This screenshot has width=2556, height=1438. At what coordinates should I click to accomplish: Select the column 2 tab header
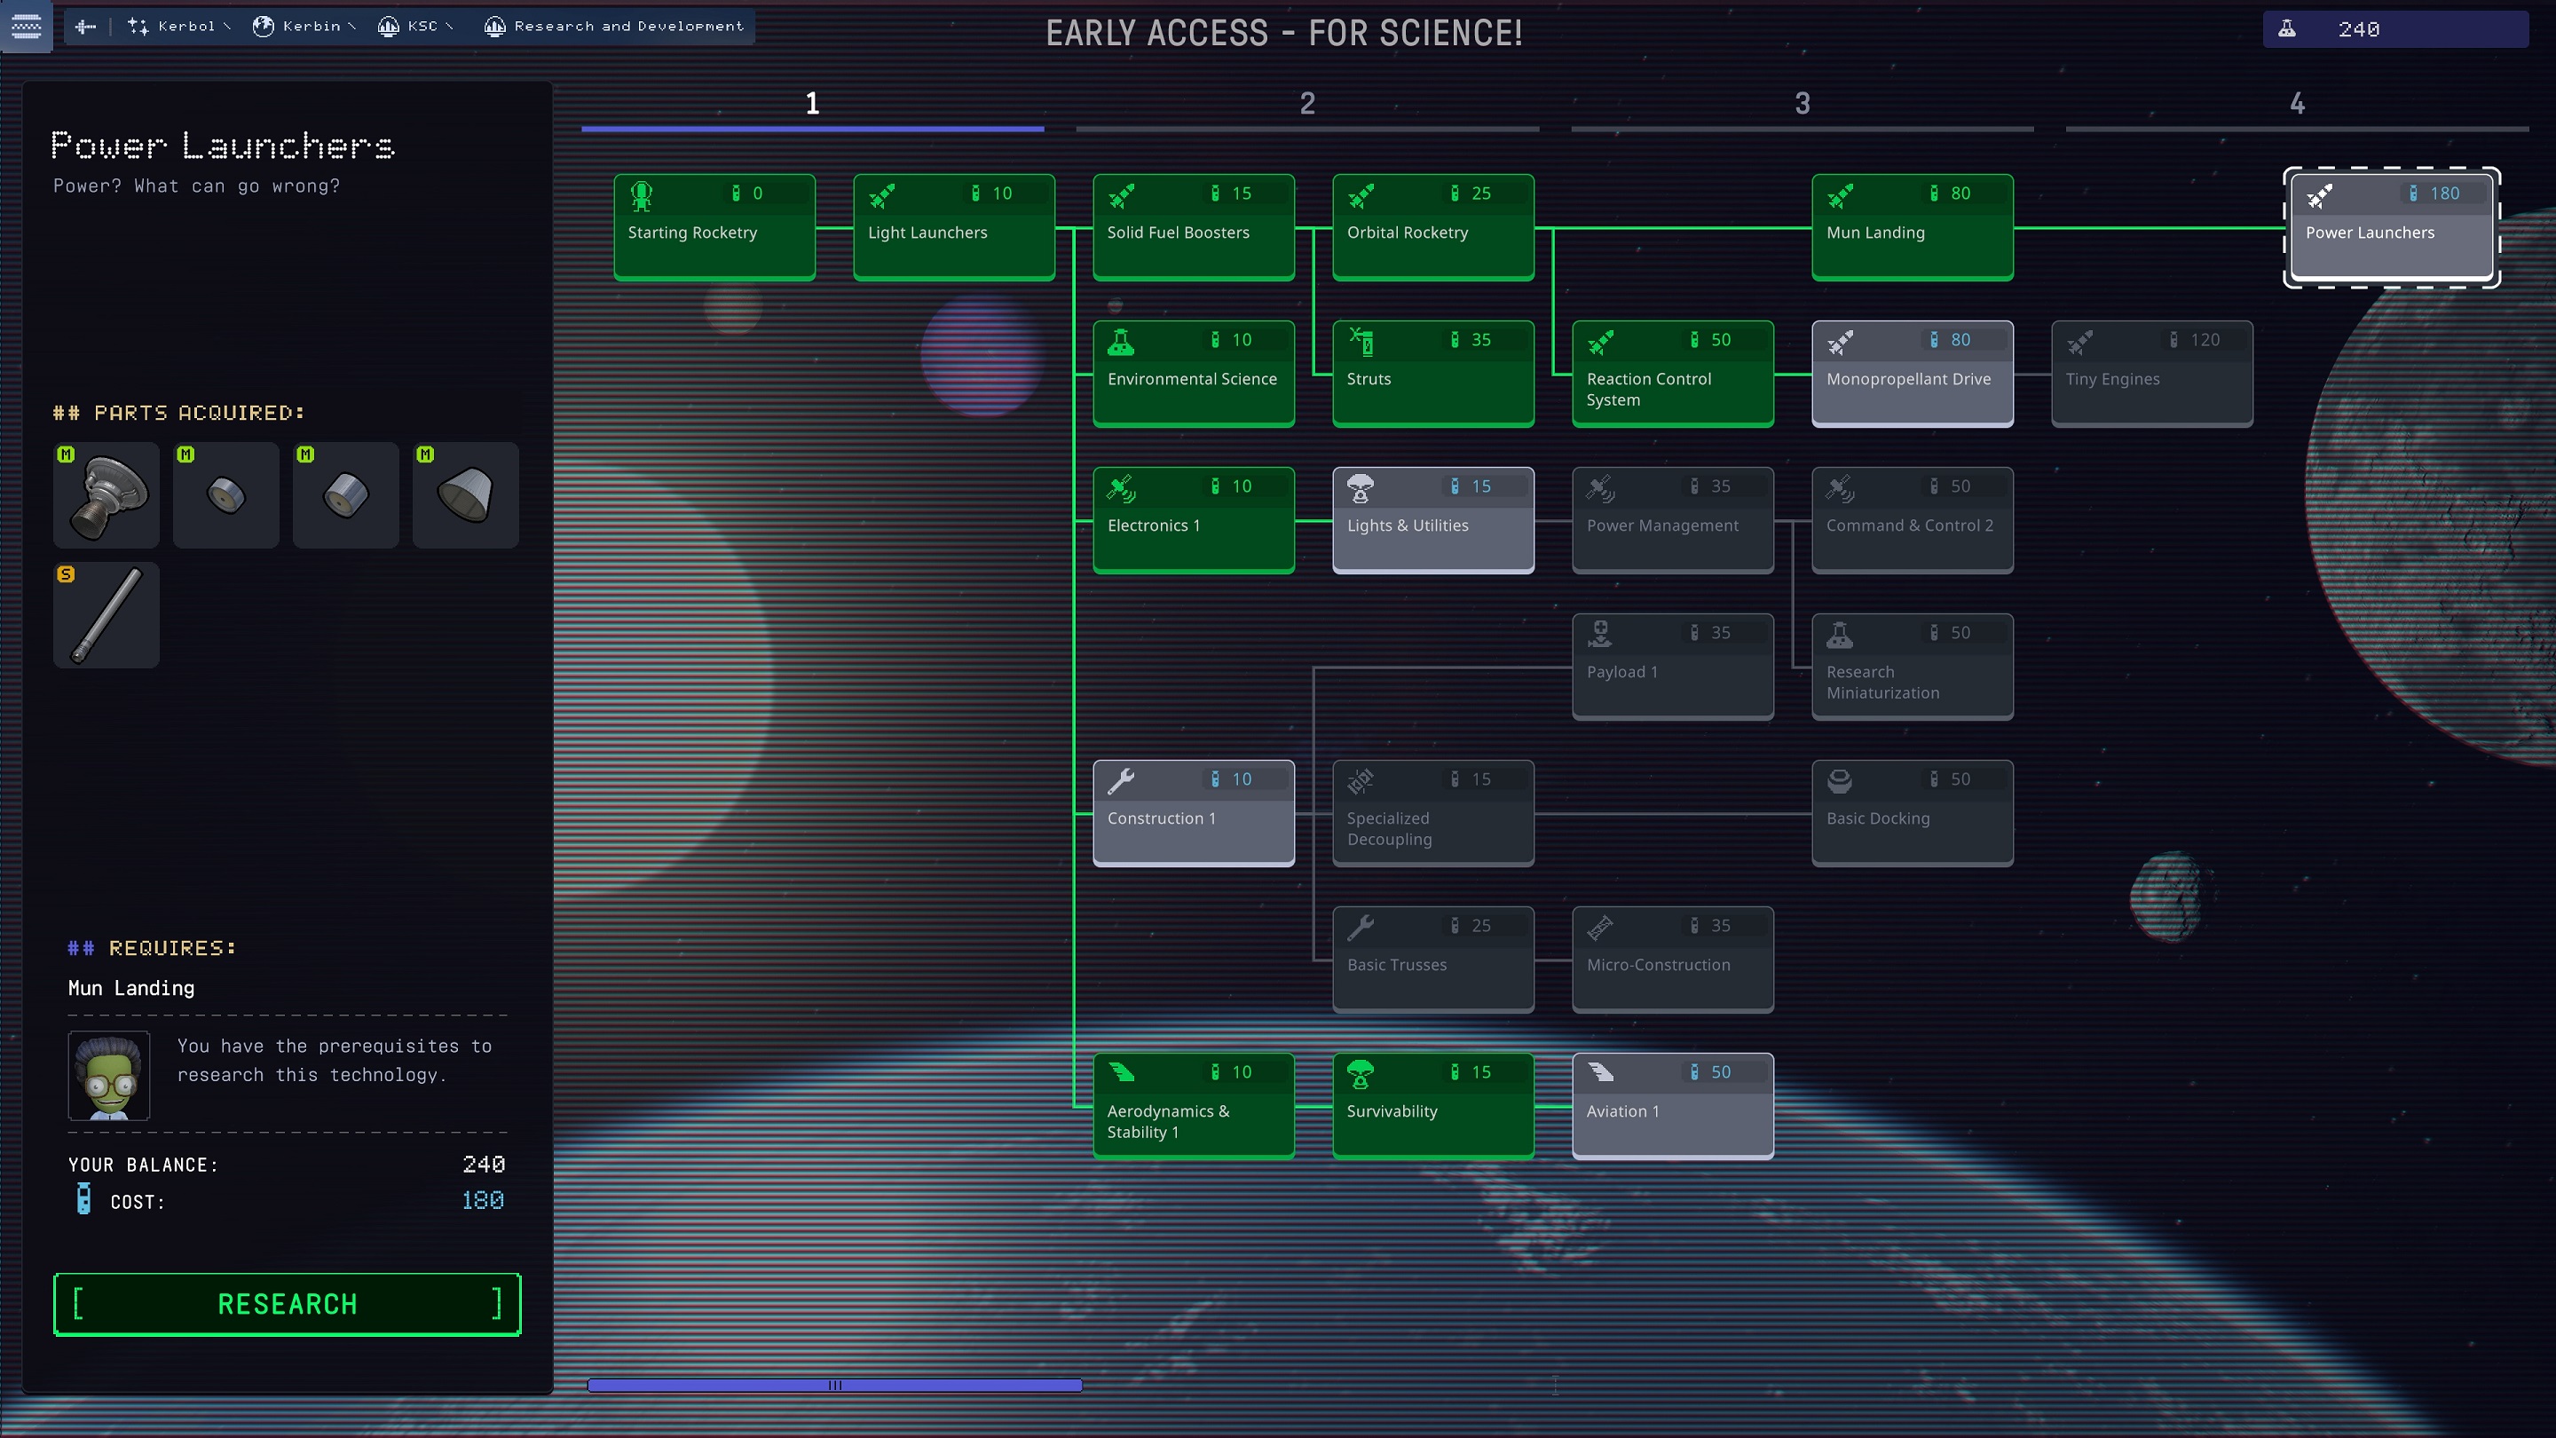tap(1308, 102)
